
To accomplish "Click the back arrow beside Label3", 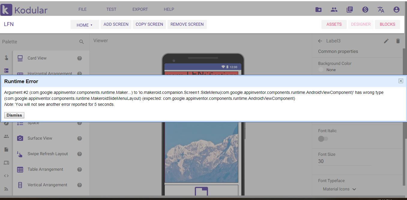I will pos(320,41).
